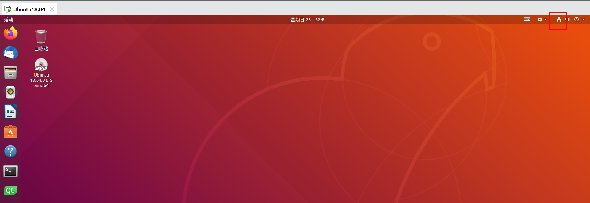The width and height of the screenshot is (590, 203).
Task: Open the clock calendar 星期日 23:32
Action: 307,20
